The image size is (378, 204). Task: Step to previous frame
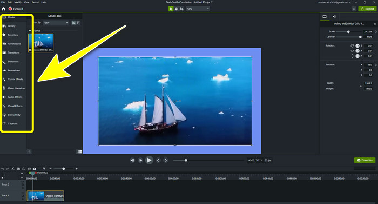point(132,160)
